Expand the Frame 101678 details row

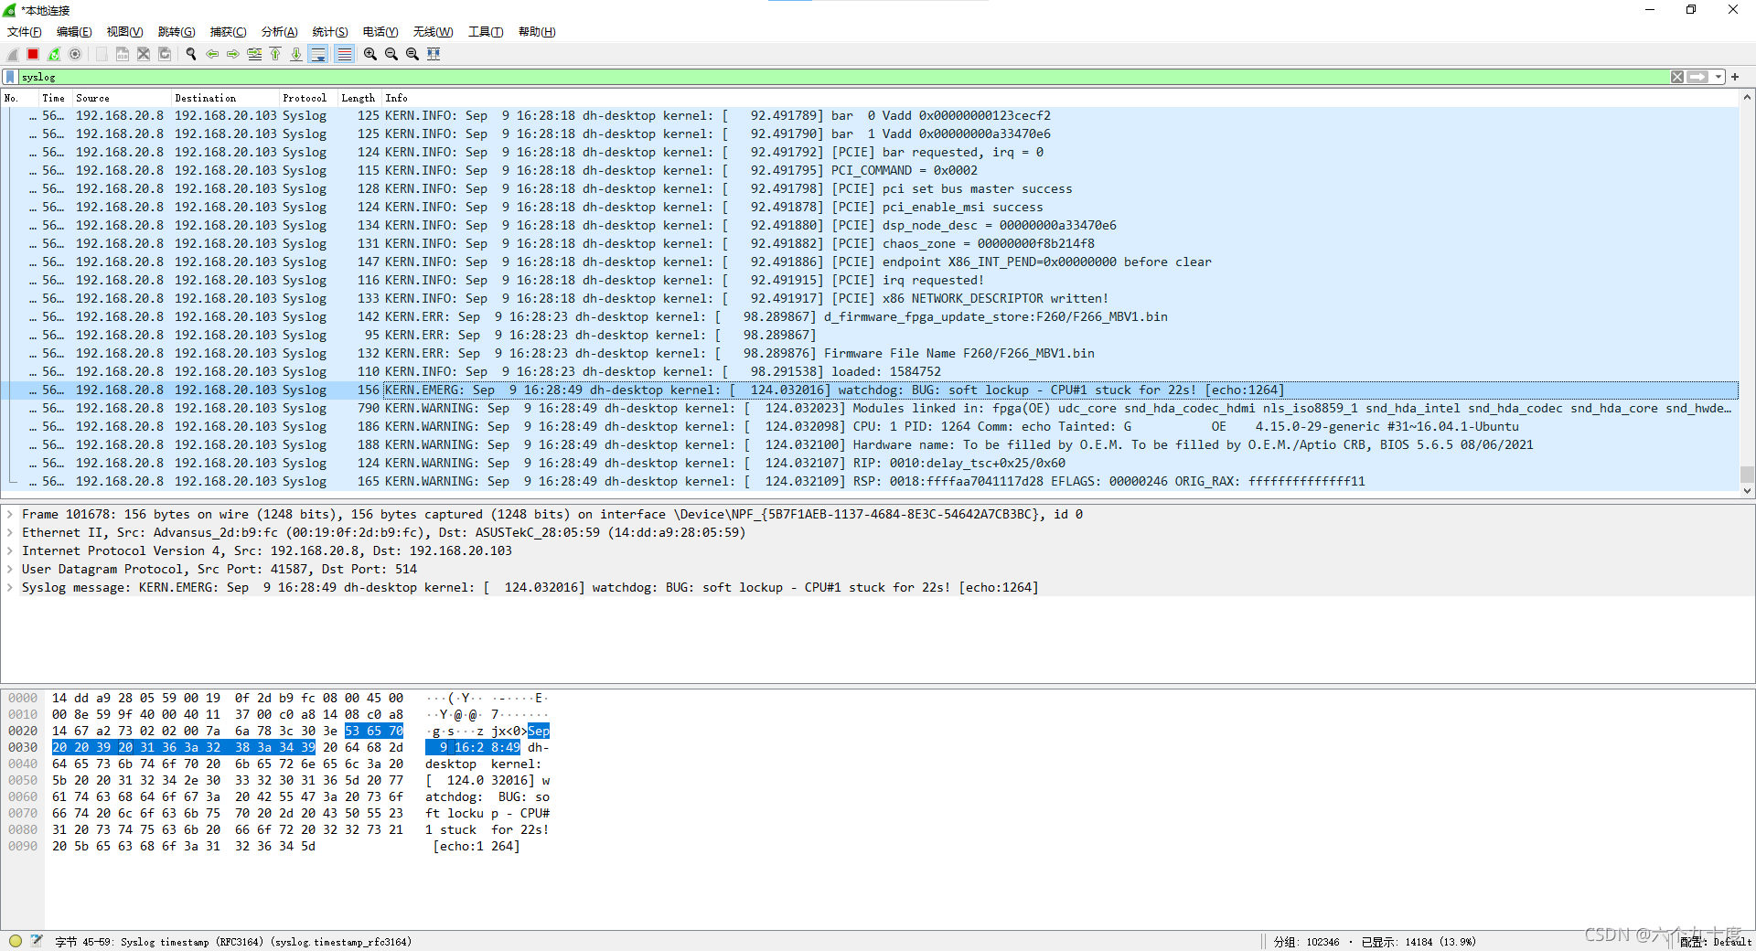click(11, 514)
